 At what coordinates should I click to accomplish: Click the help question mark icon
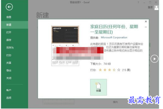(x=138, y=2)
